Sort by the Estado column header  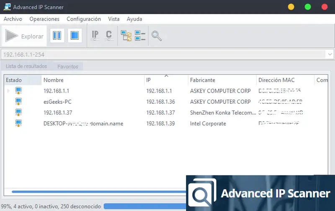point(23,80)
